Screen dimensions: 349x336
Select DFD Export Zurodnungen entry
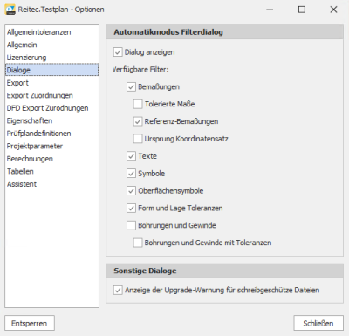pos(51,108)
